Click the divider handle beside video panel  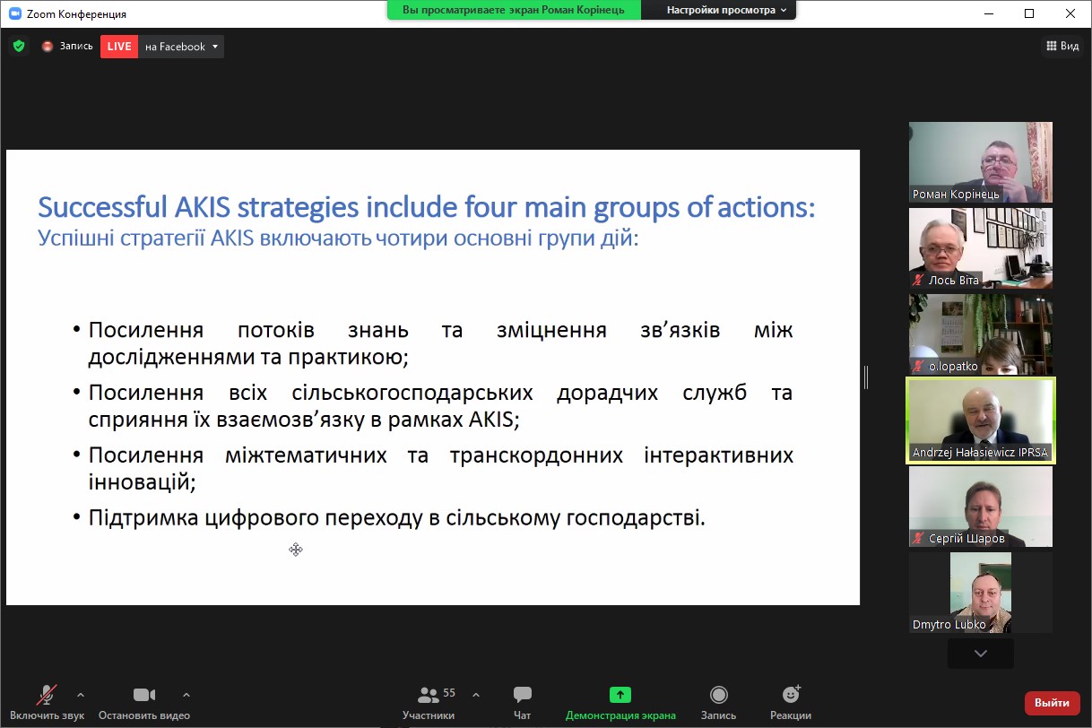[x=866, y=377]
